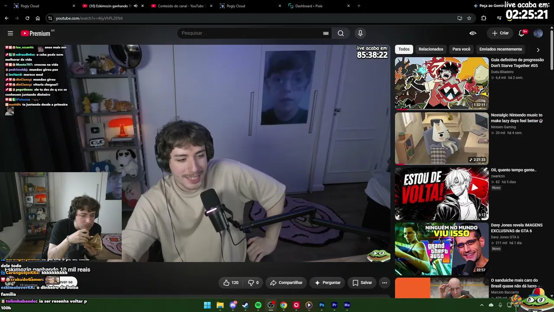Image resolution: width=554 pixels, height=312 pixels.
Task: Reload the page in the browser
Action: coord(27,18)
